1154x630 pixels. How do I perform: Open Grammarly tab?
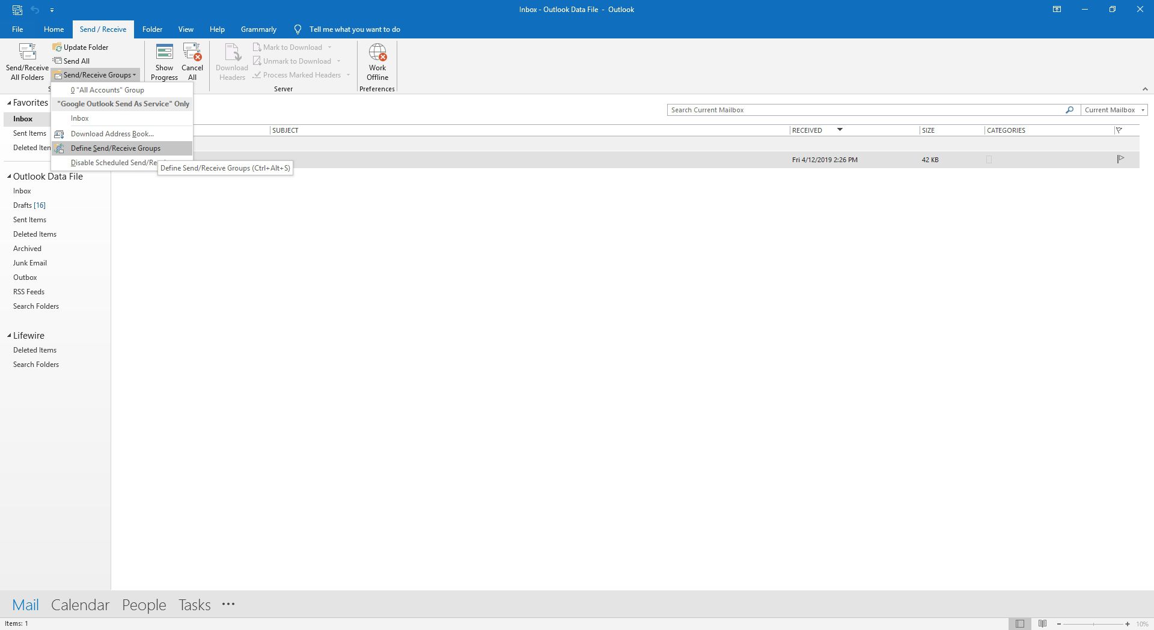coord(258,29)
